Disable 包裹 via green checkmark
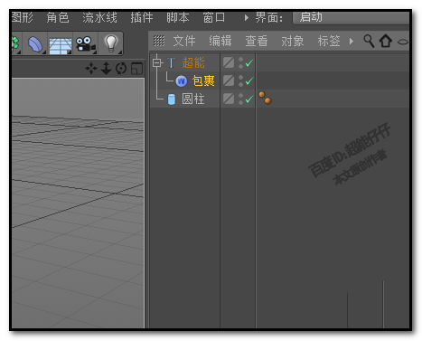The width and height of the screenshot is (422, 341). pos(249,81)
